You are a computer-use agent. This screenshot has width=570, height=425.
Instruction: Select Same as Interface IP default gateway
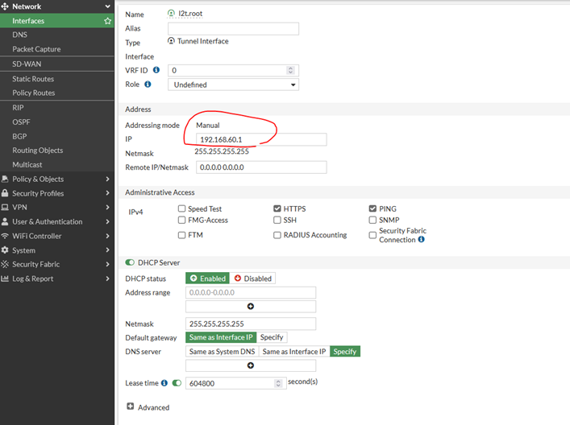click(221, 337)
